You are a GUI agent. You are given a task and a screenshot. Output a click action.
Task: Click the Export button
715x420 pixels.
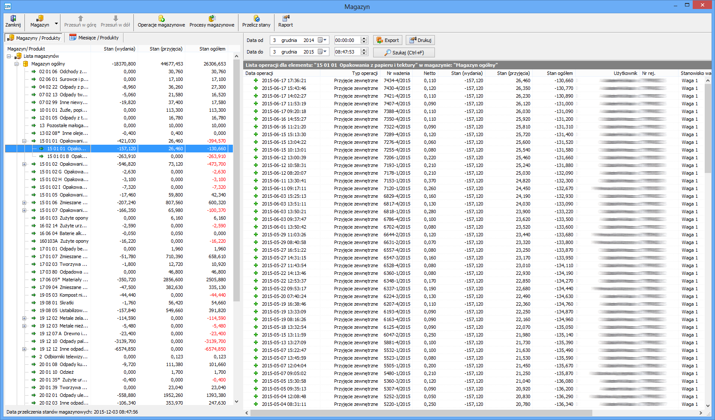(387, 40)
